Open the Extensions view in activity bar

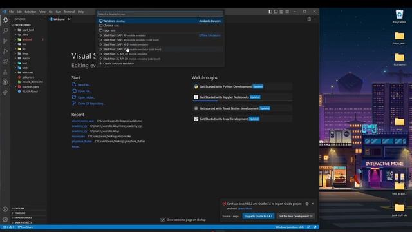coord(5,62)
